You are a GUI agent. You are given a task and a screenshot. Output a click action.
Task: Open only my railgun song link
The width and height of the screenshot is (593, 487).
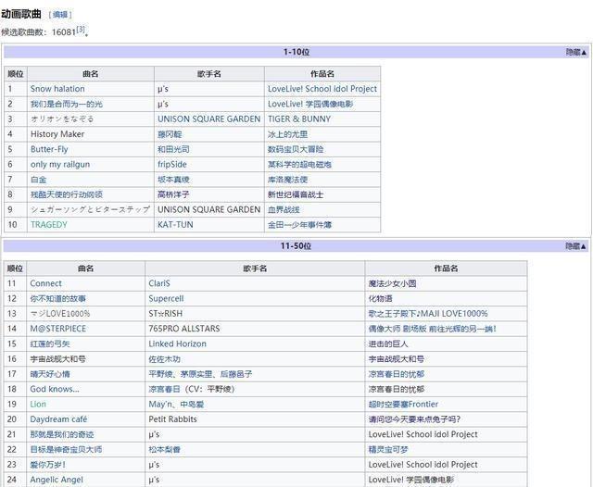pyautogui.click(x=60, y=165)
